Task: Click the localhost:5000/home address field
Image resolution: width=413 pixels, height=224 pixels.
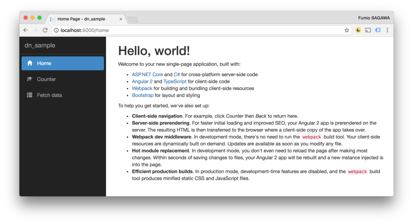Action: (201, 30)
